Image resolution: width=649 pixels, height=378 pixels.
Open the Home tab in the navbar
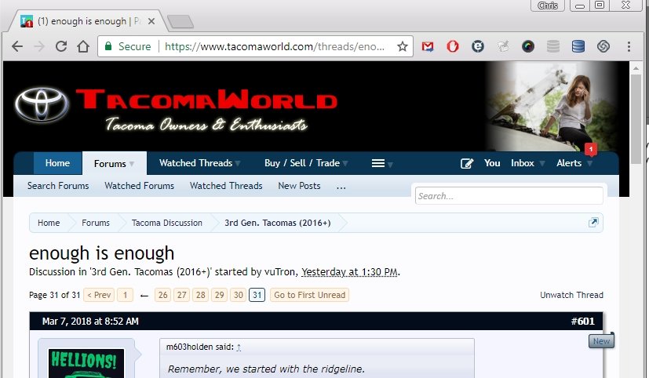(x=57, y=163)
